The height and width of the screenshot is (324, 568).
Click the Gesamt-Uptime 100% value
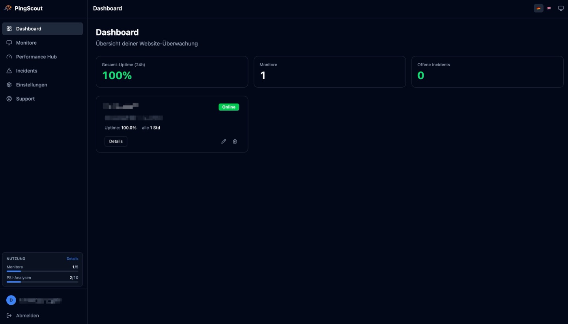117,75
